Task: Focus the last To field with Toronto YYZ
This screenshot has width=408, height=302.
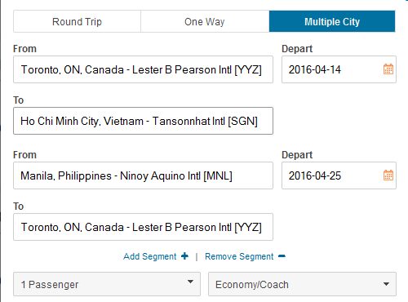Action: [143, 227]
